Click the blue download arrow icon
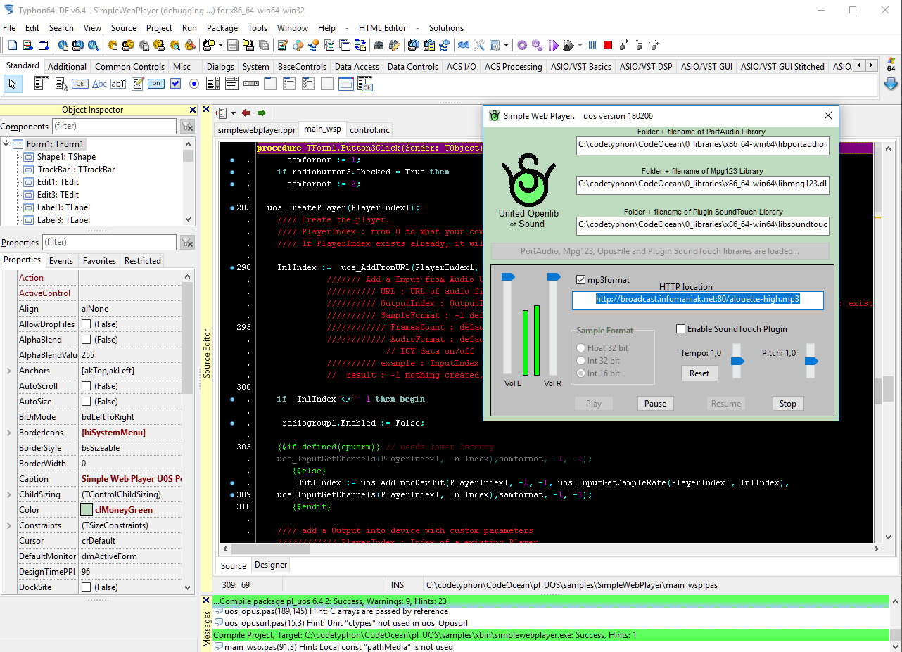 891,84
